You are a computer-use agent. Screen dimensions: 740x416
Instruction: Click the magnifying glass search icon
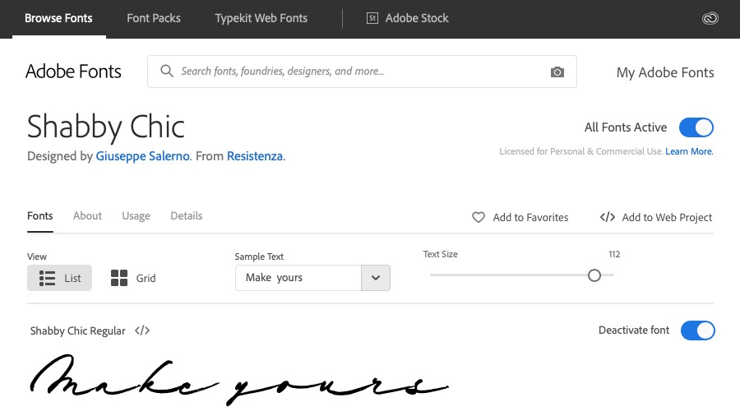[x=167, y=72]
